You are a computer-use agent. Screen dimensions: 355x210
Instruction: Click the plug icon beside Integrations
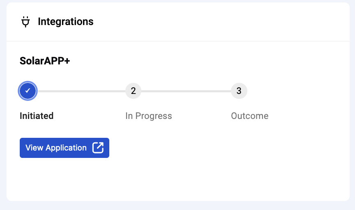pyautogui.click(x=25, y=22)
